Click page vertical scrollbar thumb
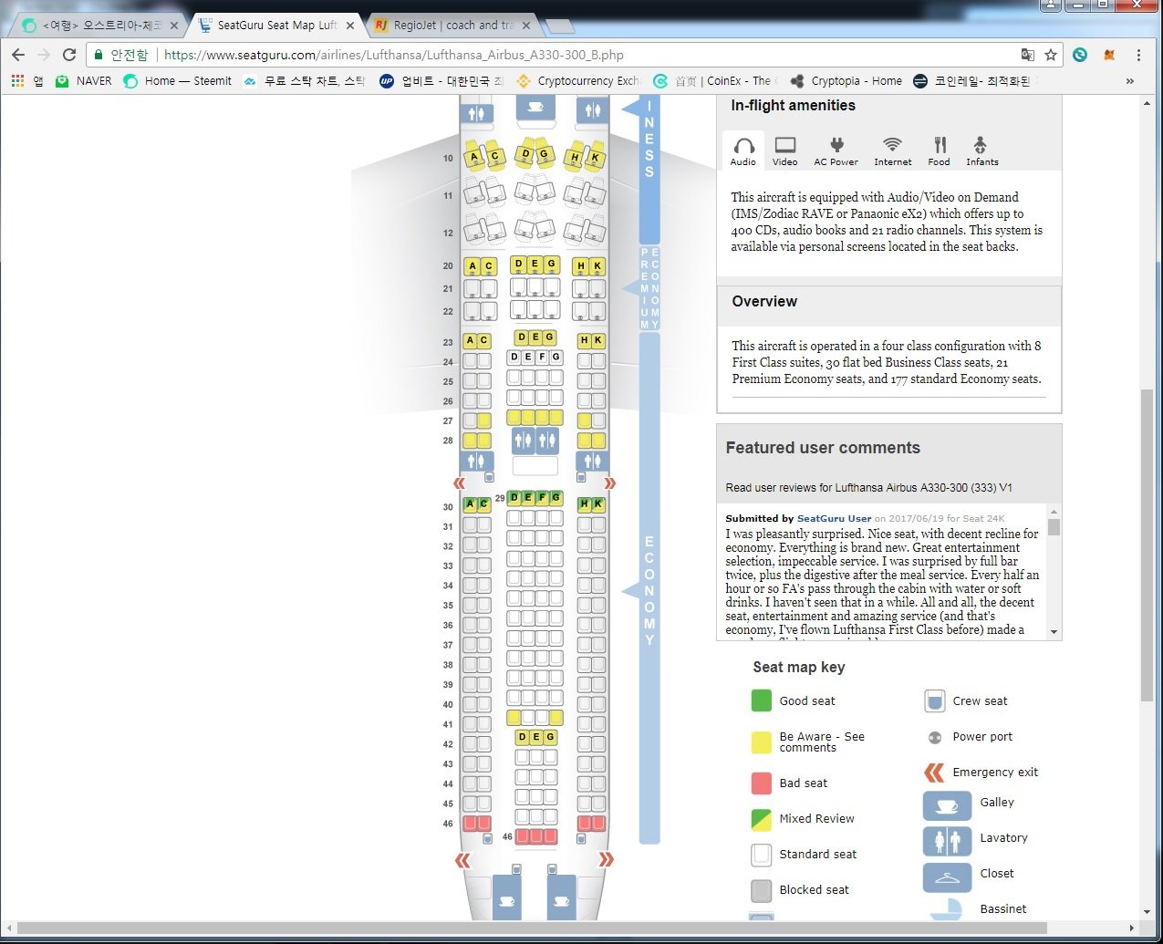 (1147, 545)
